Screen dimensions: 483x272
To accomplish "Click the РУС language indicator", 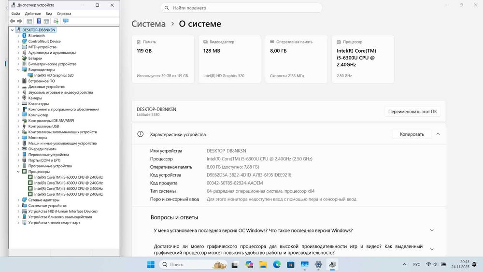I will pyautogui.click(x=416, y=264).
